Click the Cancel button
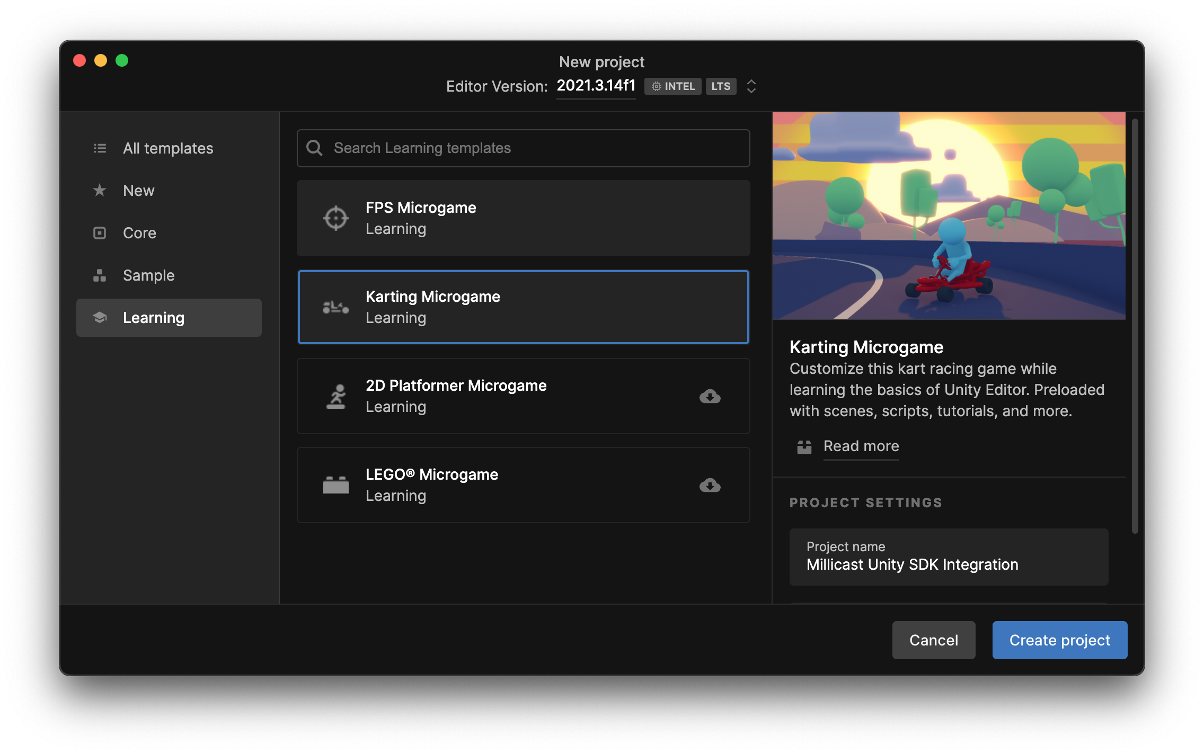 coord(934,639)
